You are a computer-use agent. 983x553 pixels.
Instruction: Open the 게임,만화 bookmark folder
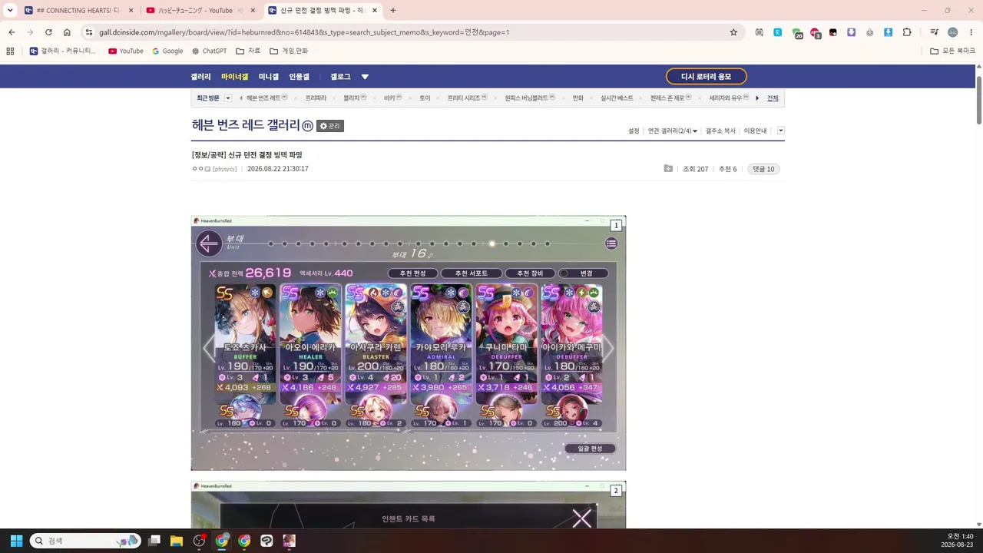289,51
